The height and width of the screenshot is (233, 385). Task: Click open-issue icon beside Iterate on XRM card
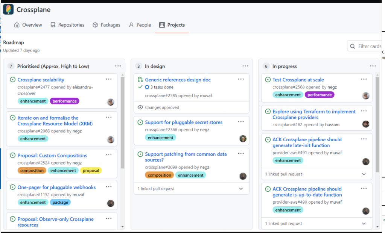pos(12,118)
